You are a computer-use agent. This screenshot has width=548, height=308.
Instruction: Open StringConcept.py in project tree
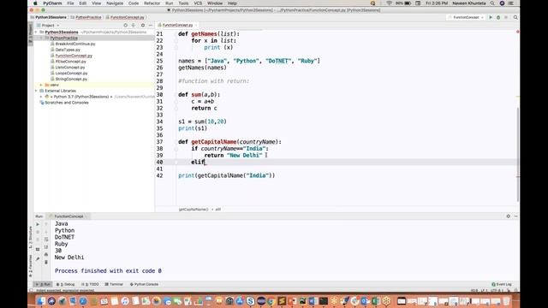tap(71, 80)
